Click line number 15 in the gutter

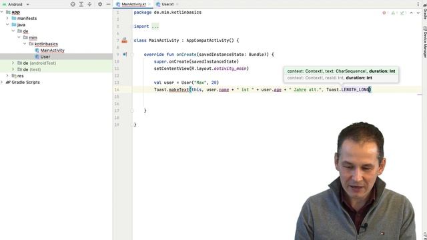pos(117,97)
